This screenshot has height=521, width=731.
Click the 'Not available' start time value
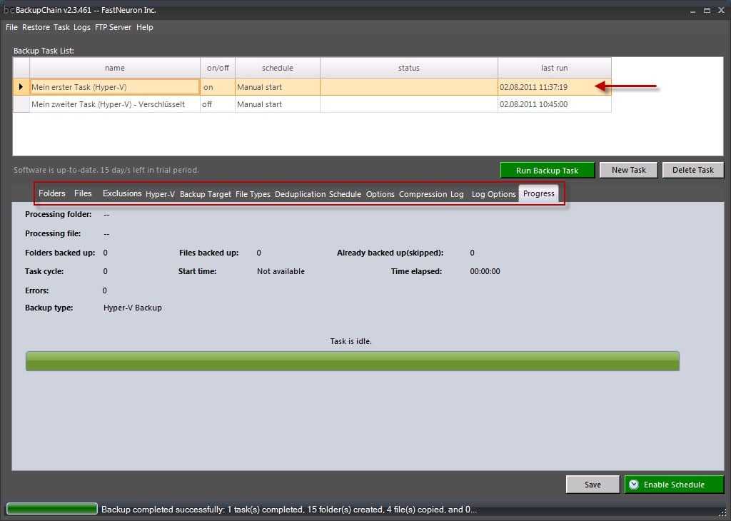pyautogui.click(x=281, y=271)
